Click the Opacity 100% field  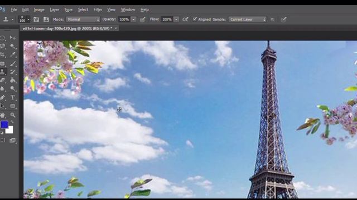[x=124, y=19]
